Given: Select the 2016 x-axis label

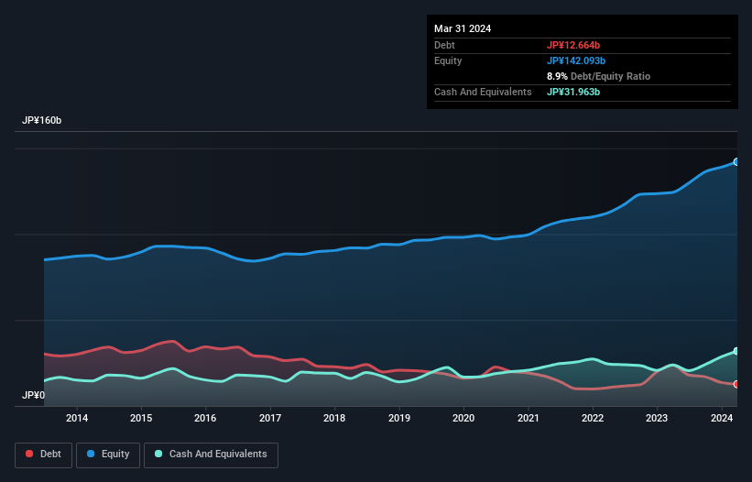Looking at the screenshot, I should tap(205, 418).
